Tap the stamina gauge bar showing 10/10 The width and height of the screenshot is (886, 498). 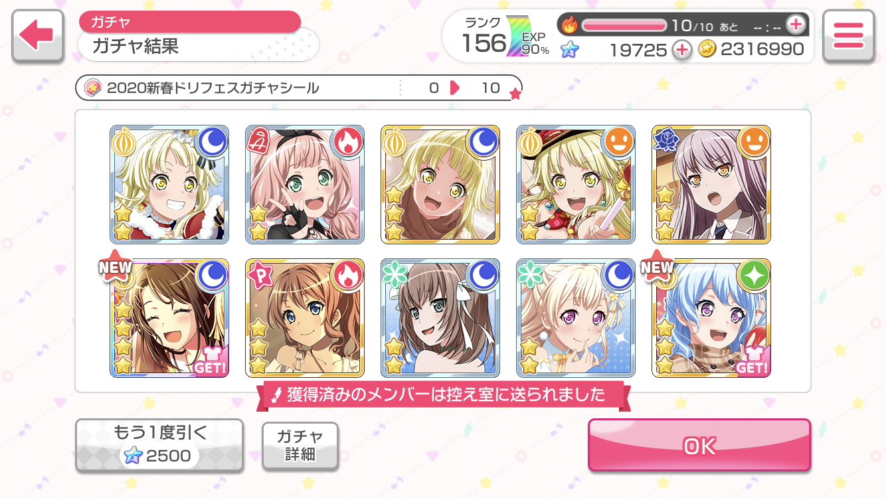tap(624, 25)
